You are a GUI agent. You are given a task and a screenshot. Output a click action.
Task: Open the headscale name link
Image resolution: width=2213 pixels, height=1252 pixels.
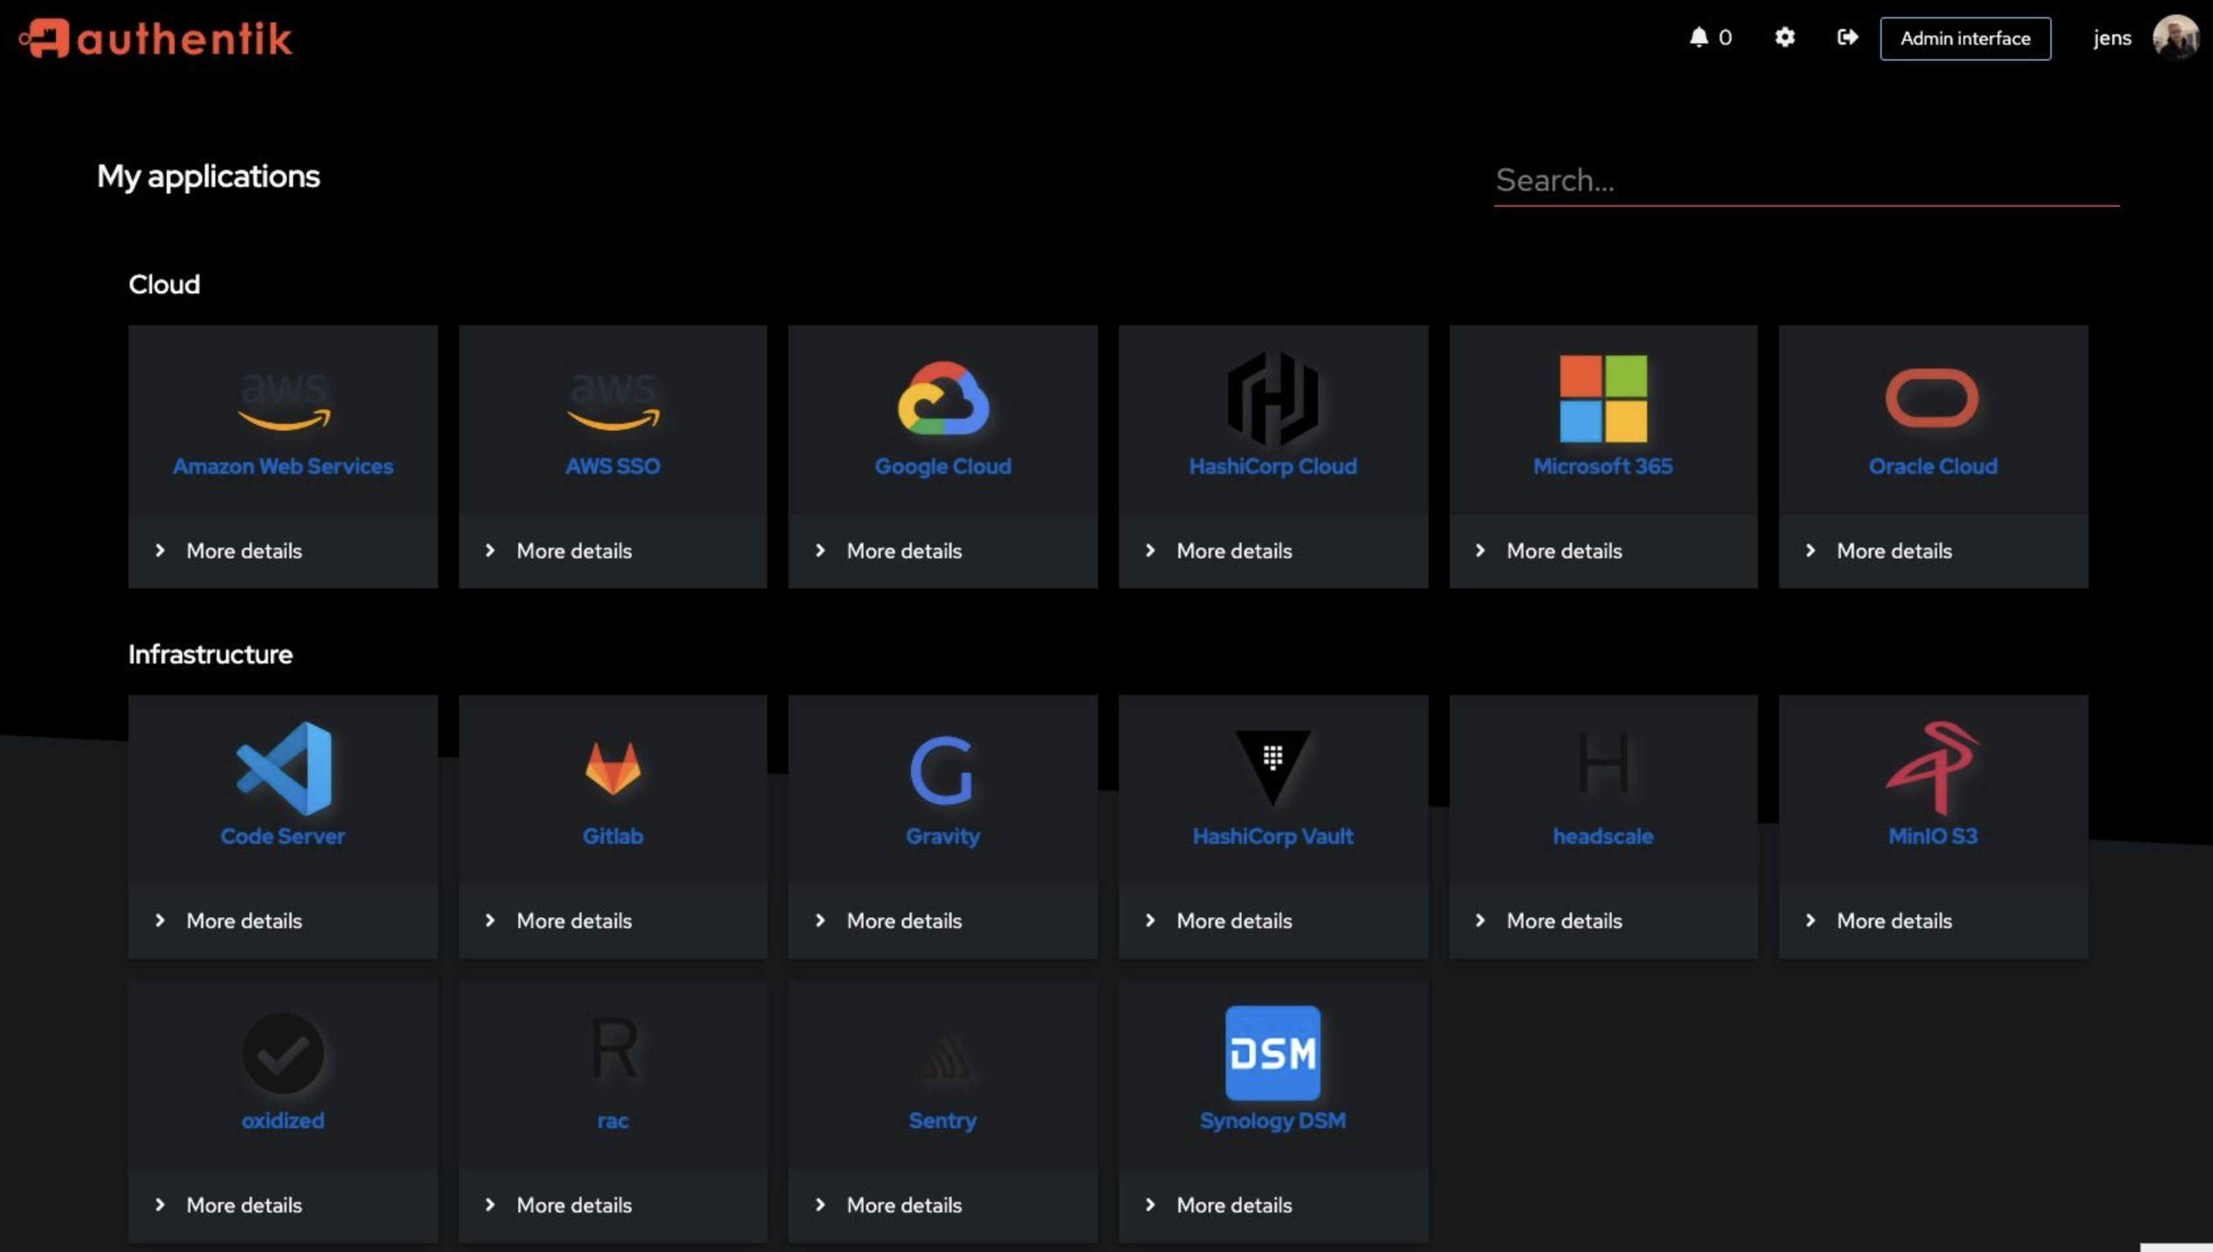(x=1603, y=836)
